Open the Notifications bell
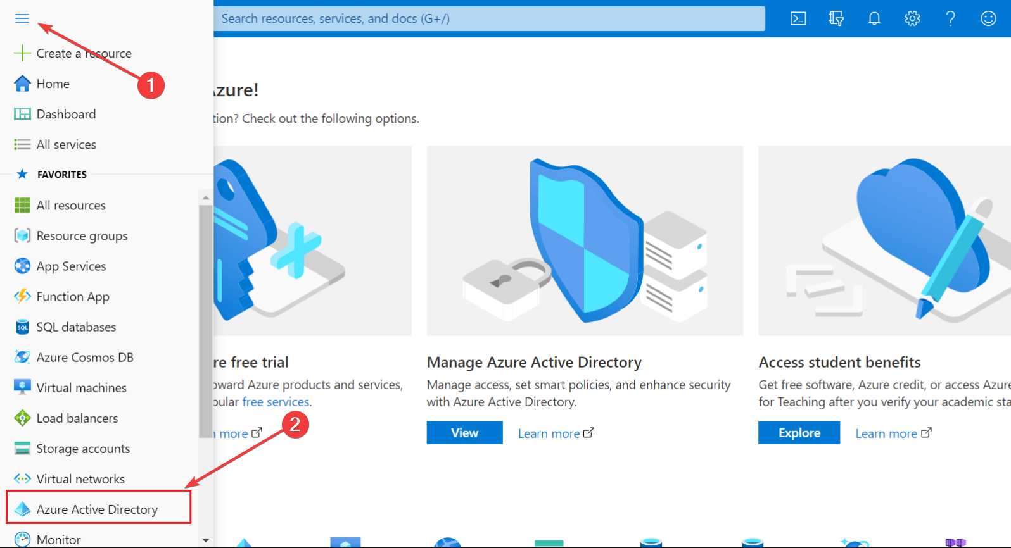1011x548 pixels. [x=874, y=18]
